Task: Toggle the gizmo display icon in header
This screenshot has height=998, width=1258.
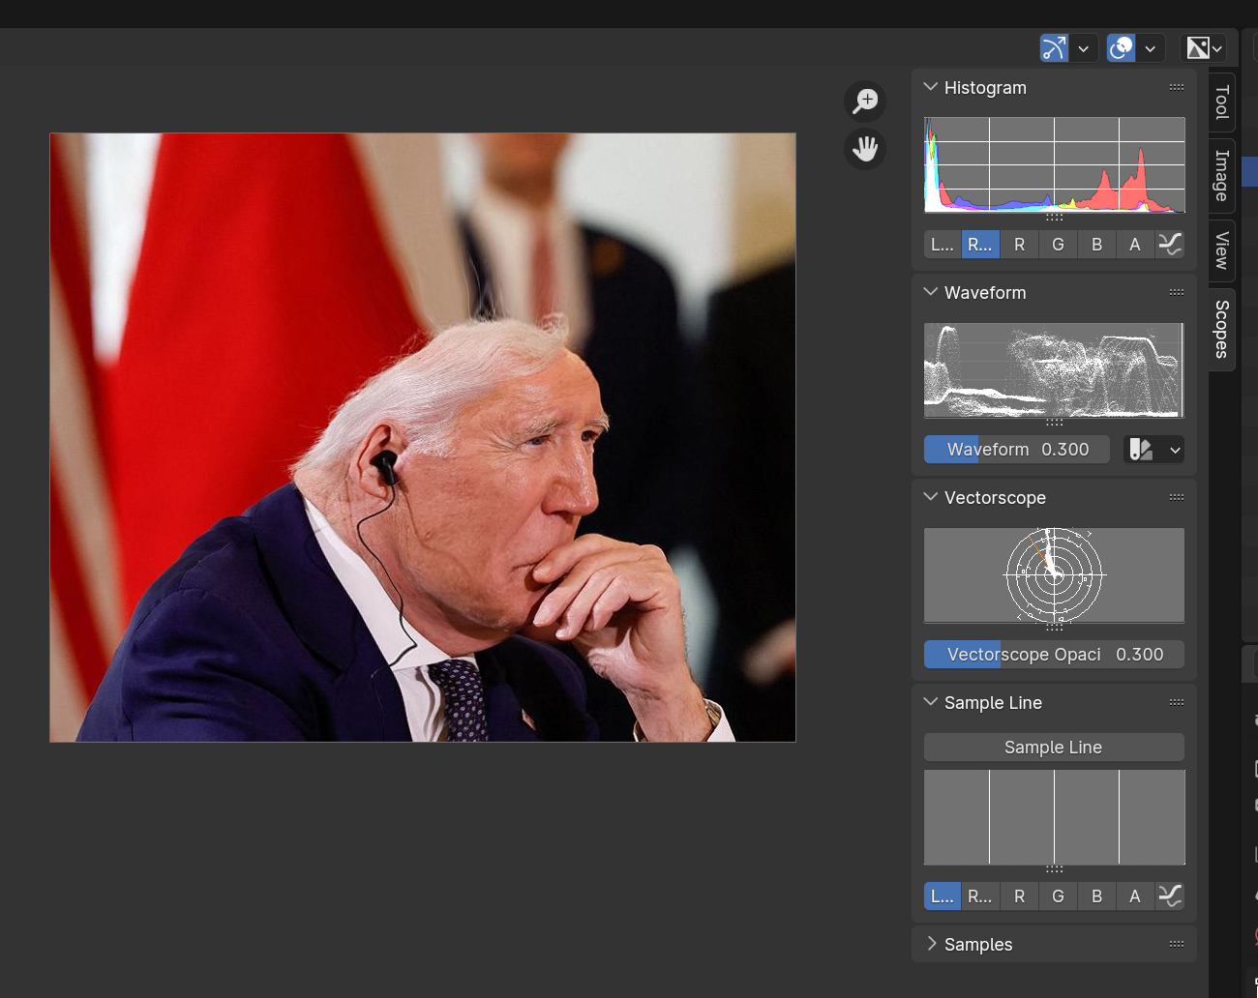Action: tap(1054, 47)
